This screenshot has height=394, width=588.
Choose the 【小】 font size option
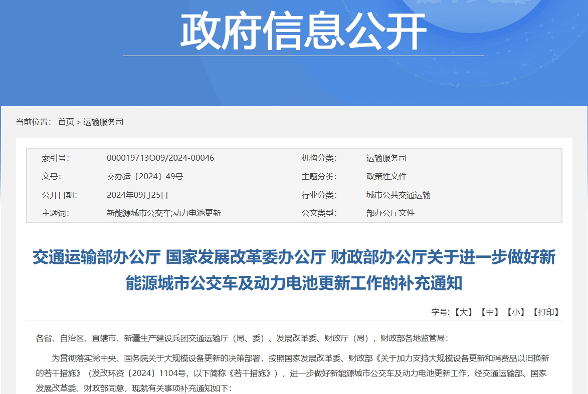point(516,312)
